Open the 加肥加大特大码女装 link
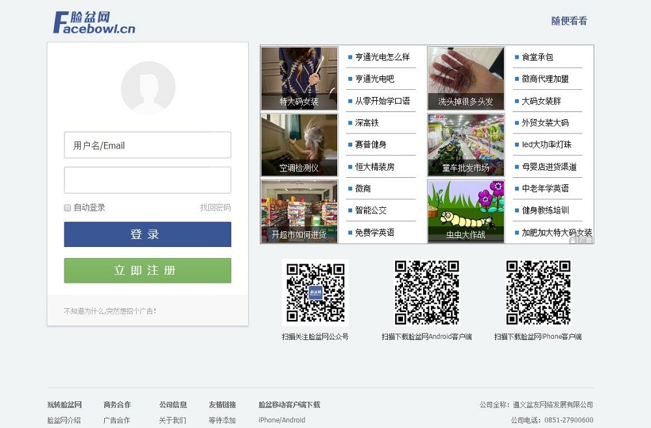This screenshot has height=428, width=651. (x=557, y=233)
